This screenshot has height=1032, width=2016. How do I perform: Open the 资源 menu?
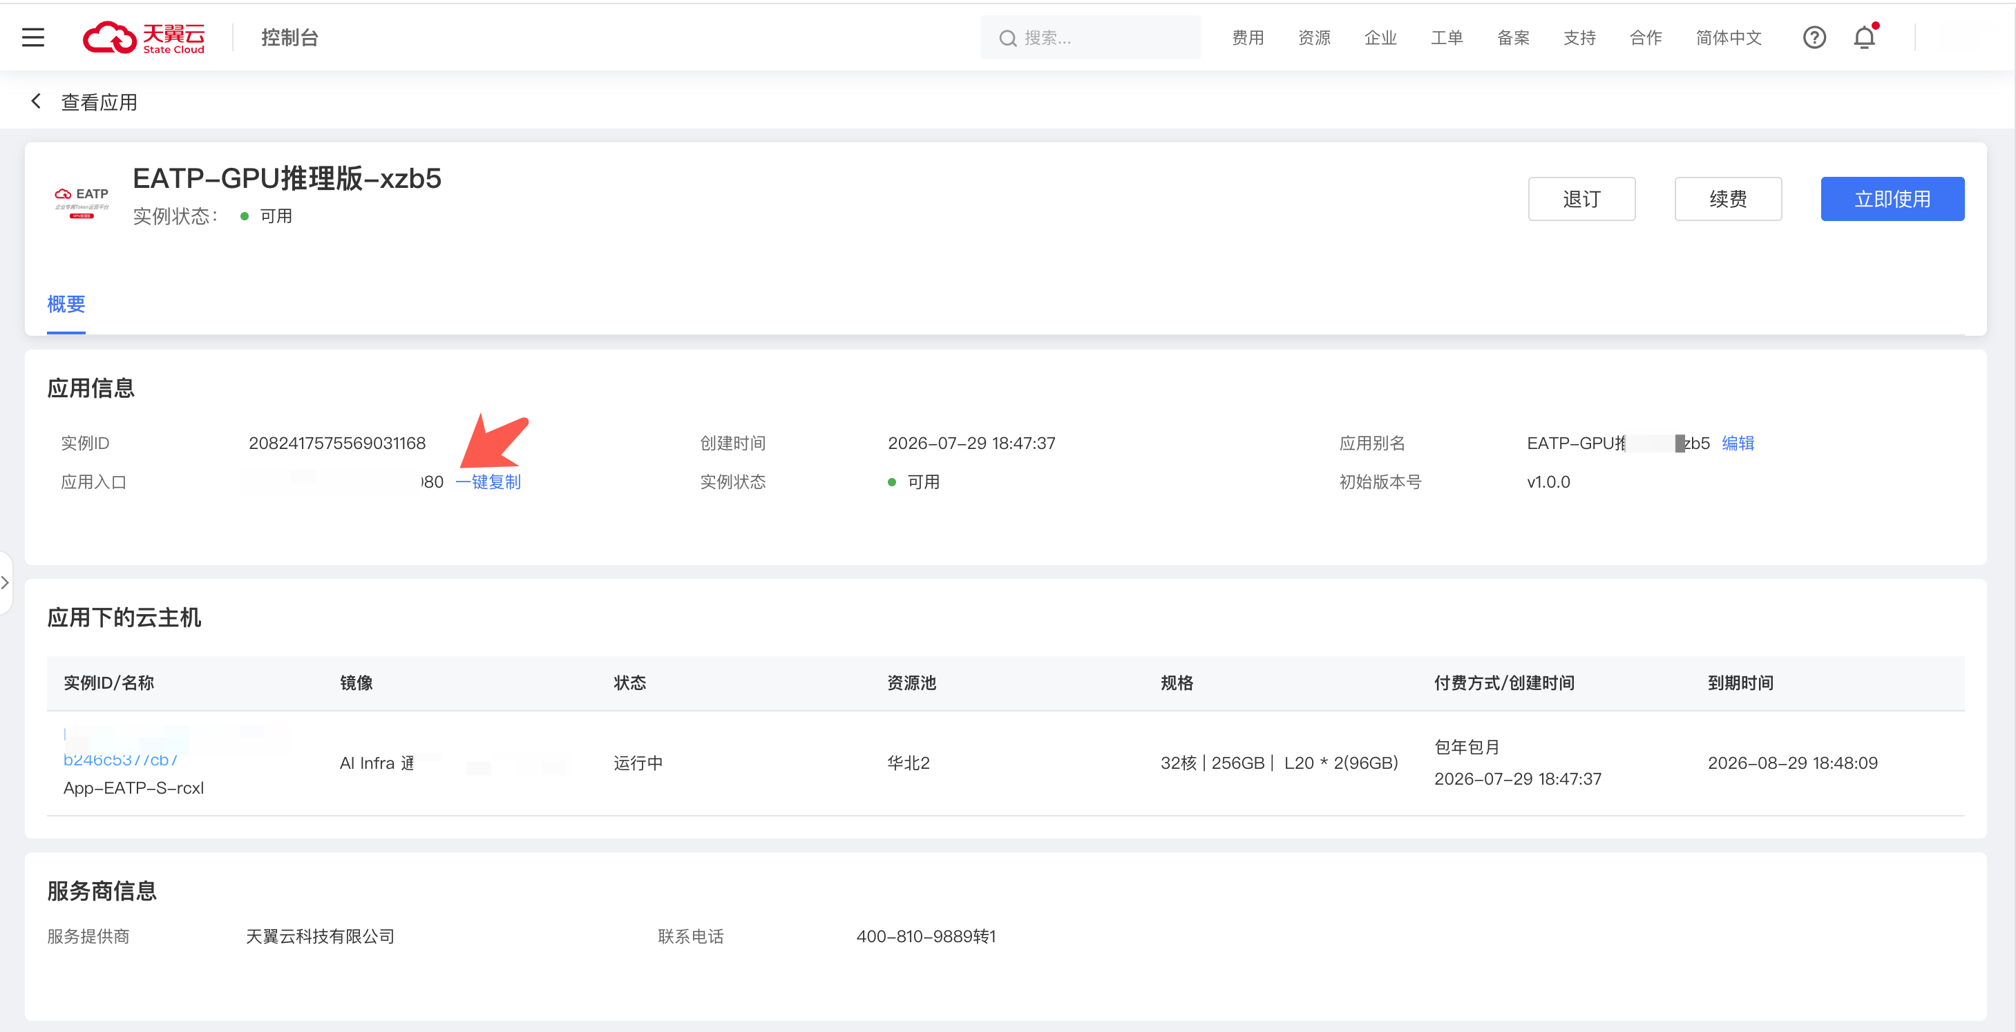click(x=1314, y=37)
